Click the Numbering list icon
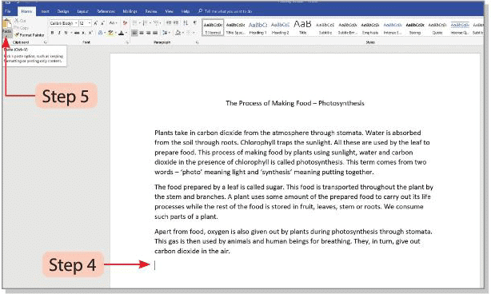491x294 pixels. [x=146, y=23]
